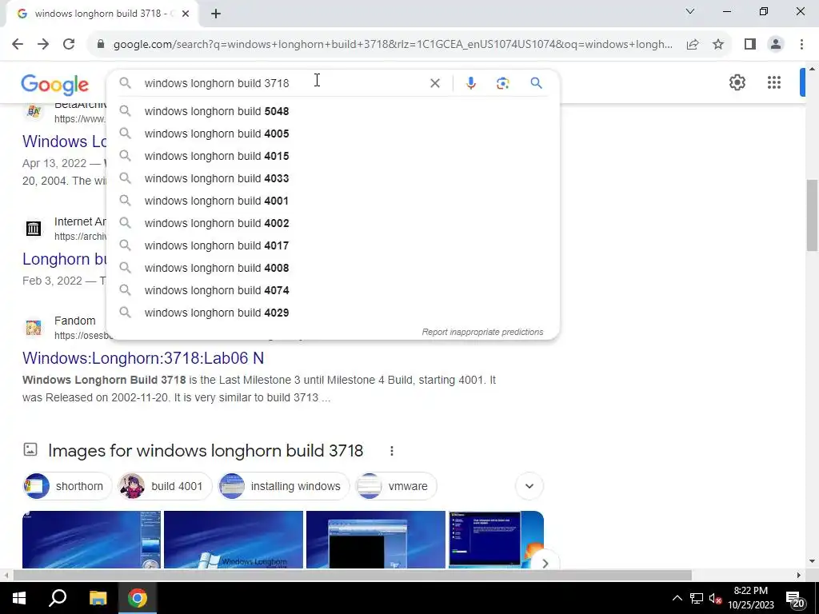The image size is (819, 614).
Task: Click the Chrome taskbar icon
Action: coord(138,598)
